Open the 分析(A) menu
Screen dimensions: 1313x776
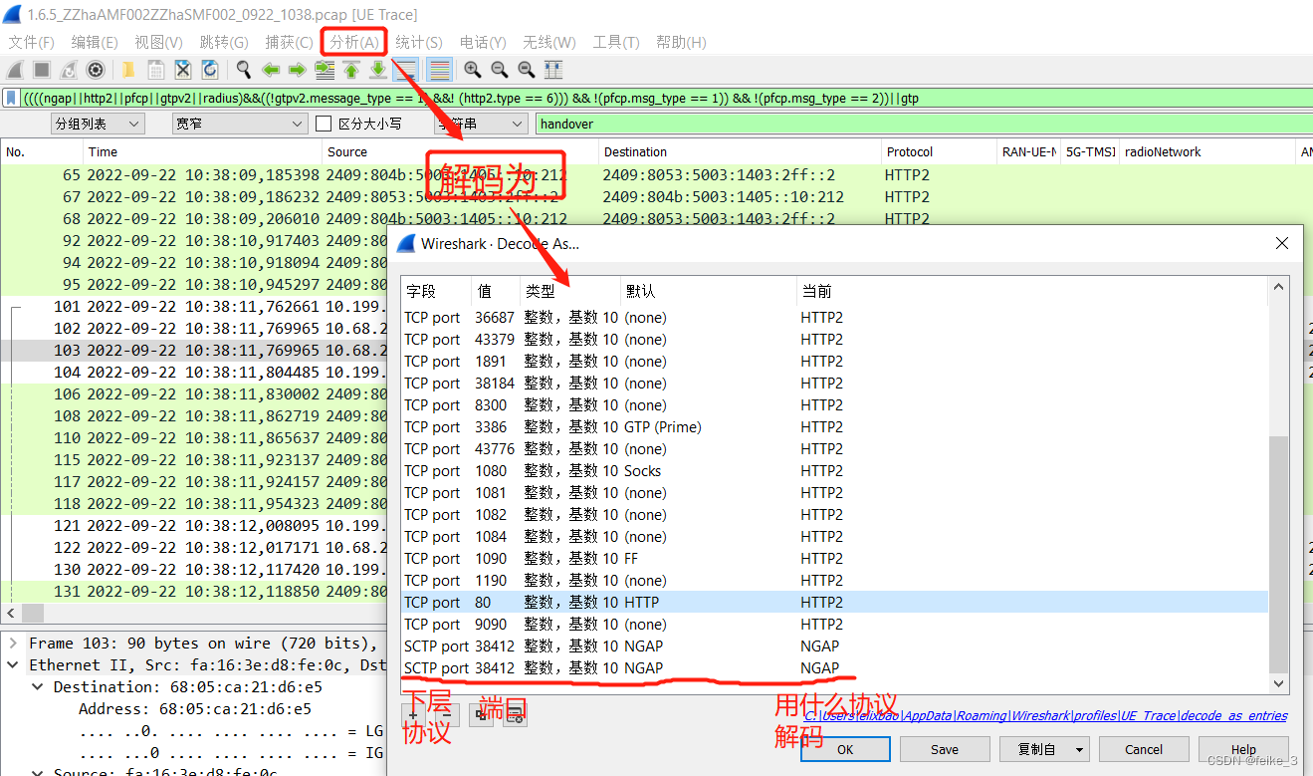coord(354,42)
